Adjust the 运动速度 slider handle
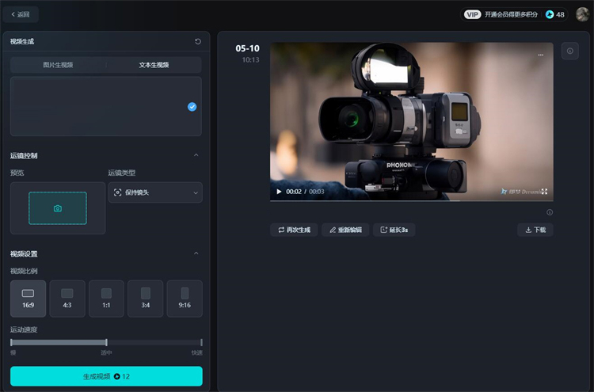 pyautogui.click(x=106, y=342)
